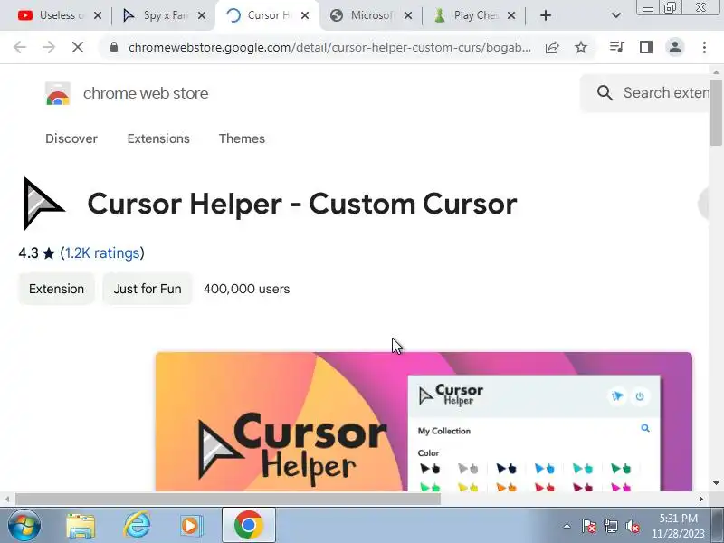Open the volume tray icon
This screenshot has width=724, height=543.
pos(632,526)
